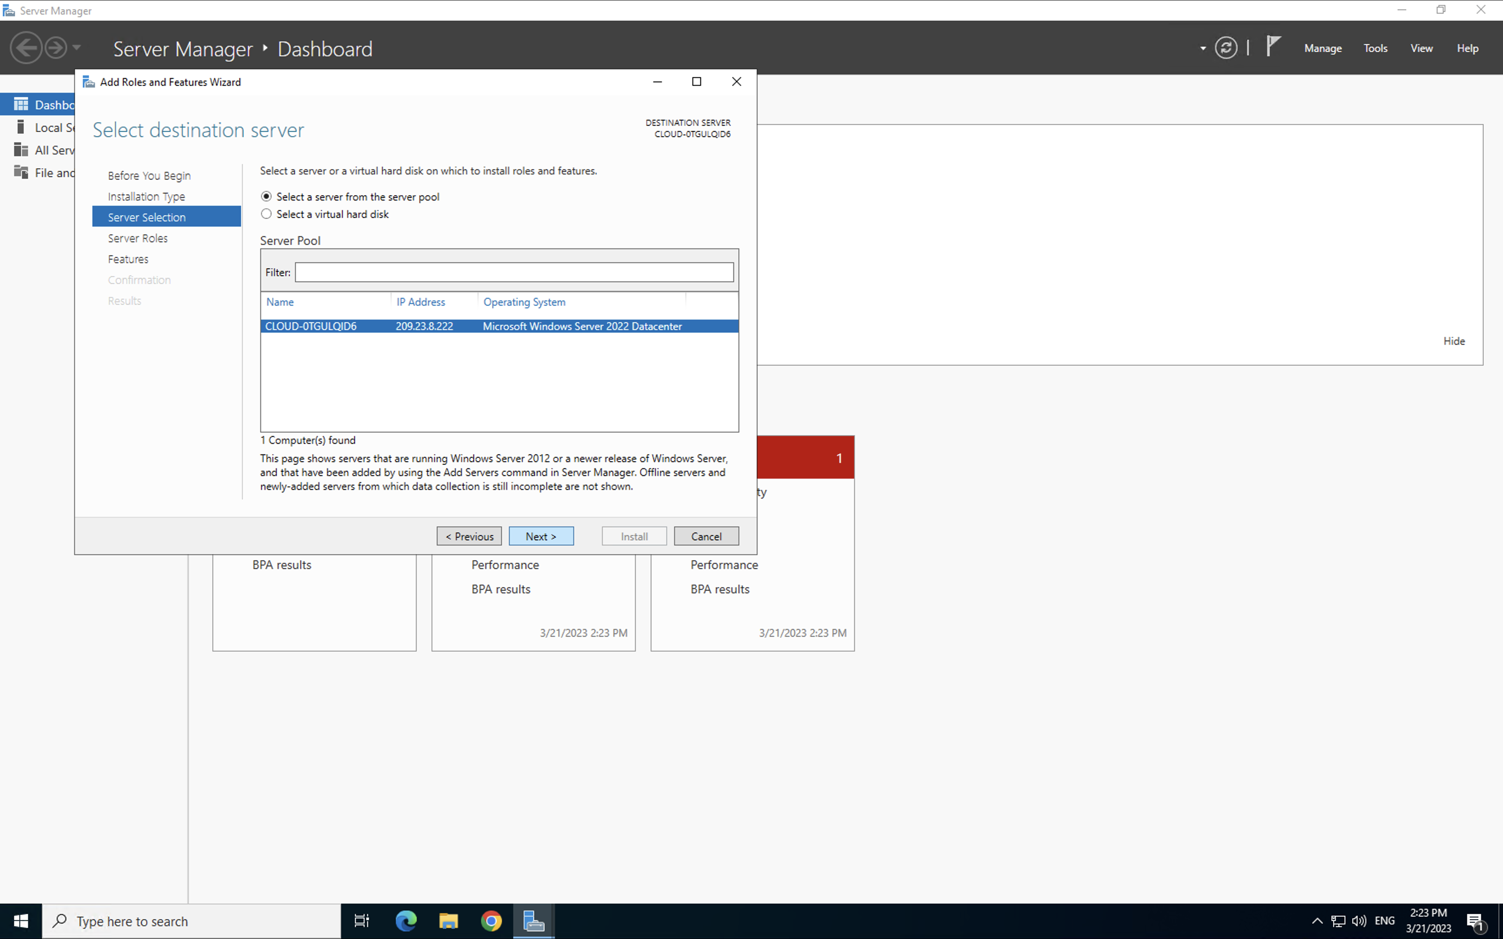Open Google Chrome from taskbar
The image size is (1503, 939).
click(x=491, y=921)
